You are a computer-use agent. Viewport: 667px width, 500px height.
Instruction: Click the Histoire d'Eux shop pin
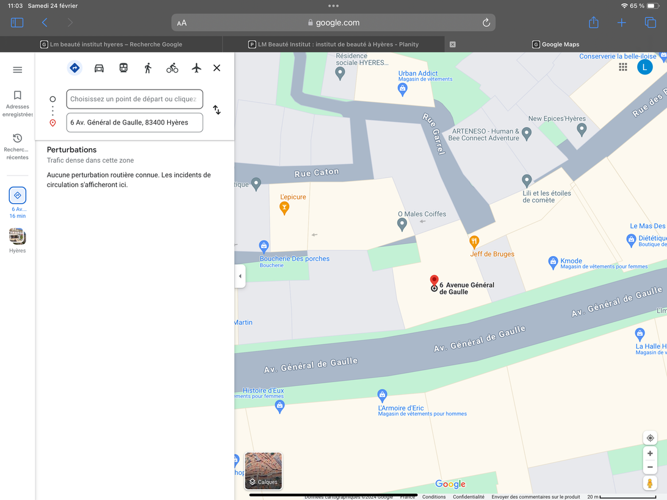coord(279,407)
